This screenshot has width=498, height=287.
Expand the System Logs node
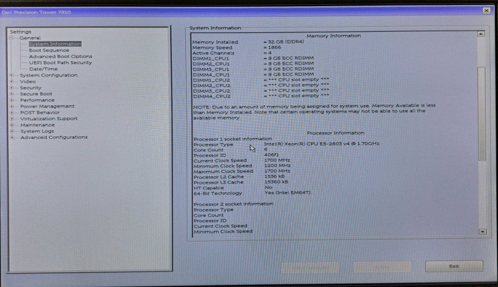pyautogui.click(x=12, y=131)
